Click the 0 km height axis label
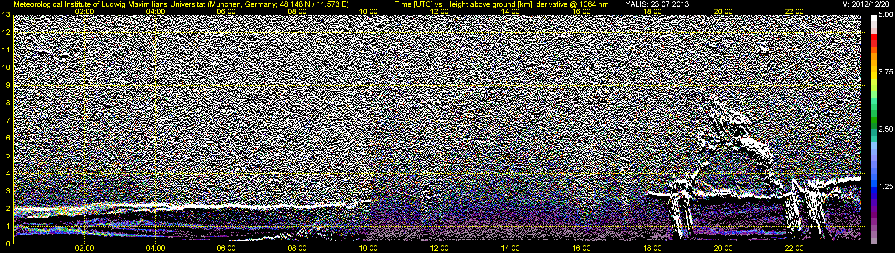This screenshot has width=895, height=253. pos(9,244)
